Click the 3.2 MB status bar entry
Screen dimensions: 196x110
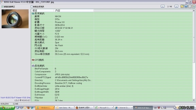click(x=16, y=104)
